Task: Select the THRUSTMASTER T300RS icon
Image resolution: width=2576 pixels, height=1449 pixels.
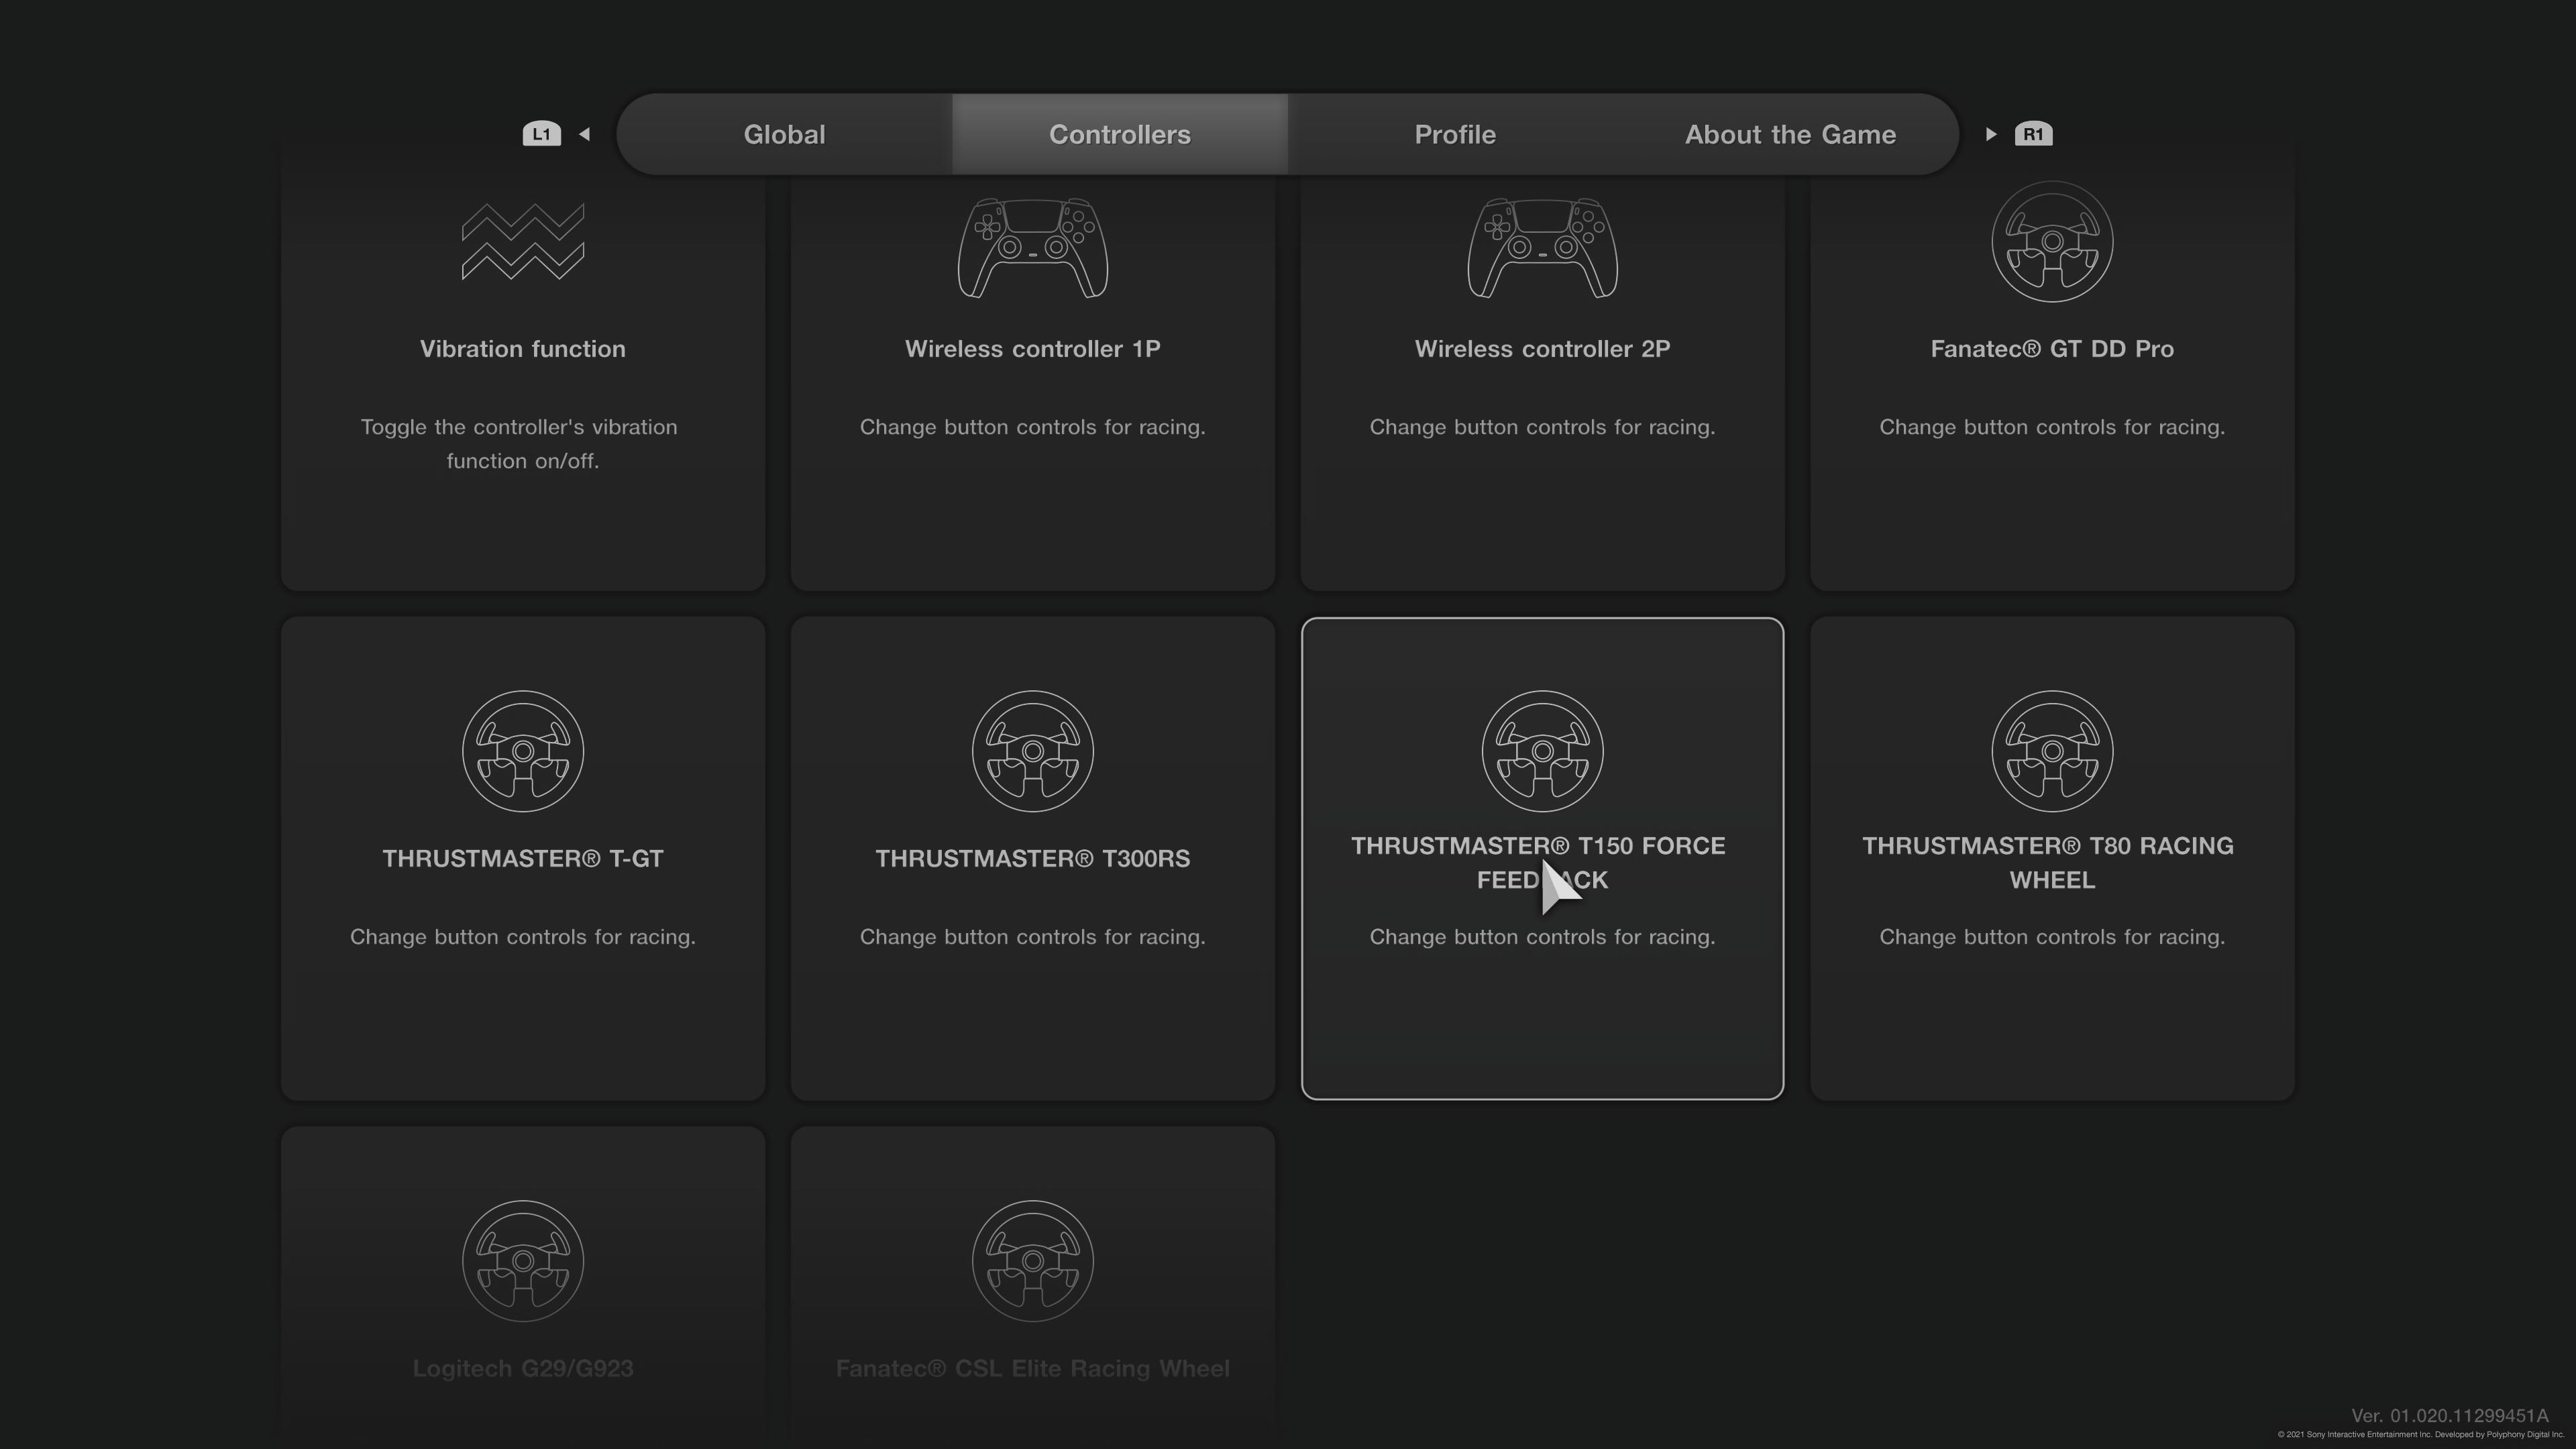Action: pyautogui.click(x=1032, y=750)
